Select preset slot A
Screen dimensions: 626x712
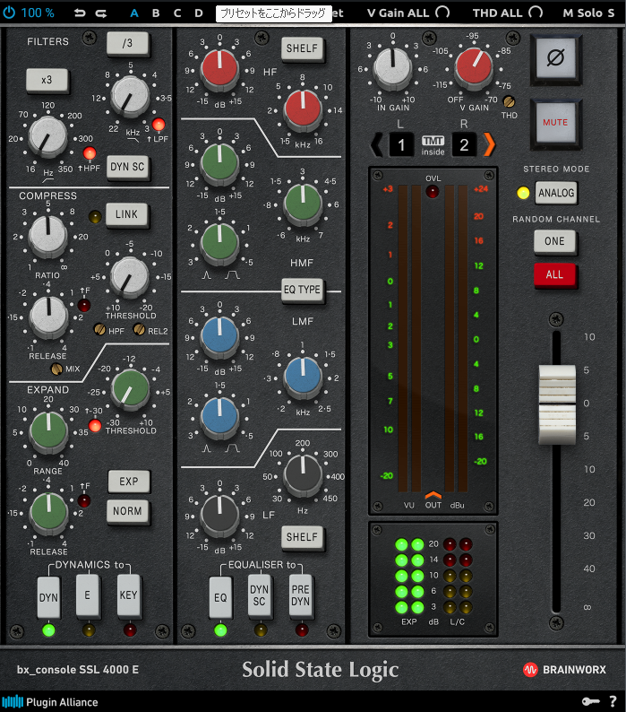(134, 13)
